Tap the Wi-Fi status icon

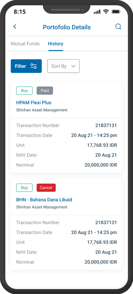click(106, 12)
